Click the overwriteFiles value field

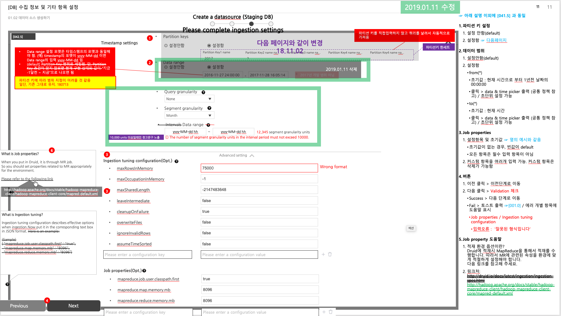pos(259,222)
